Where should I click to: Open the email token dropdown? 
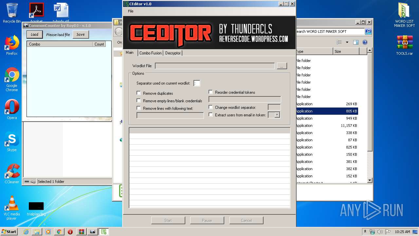click(277, 115)
